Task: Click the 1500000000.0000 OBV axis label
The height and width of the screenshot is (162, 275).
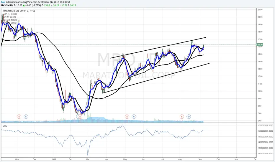Action: (x=265, y=137)
